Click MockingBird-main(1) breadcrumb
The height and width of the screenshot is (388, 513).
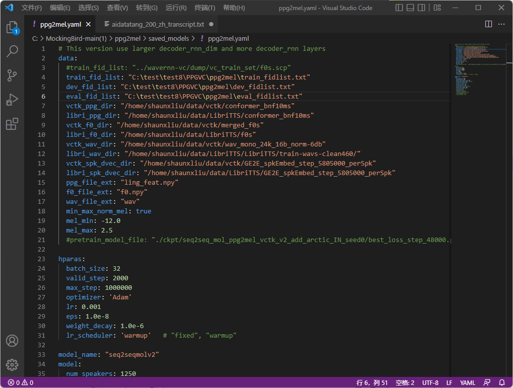tap(76, 39)
